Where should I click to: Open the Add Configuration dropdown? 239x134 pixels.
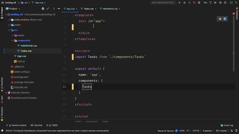coord(163,3)
